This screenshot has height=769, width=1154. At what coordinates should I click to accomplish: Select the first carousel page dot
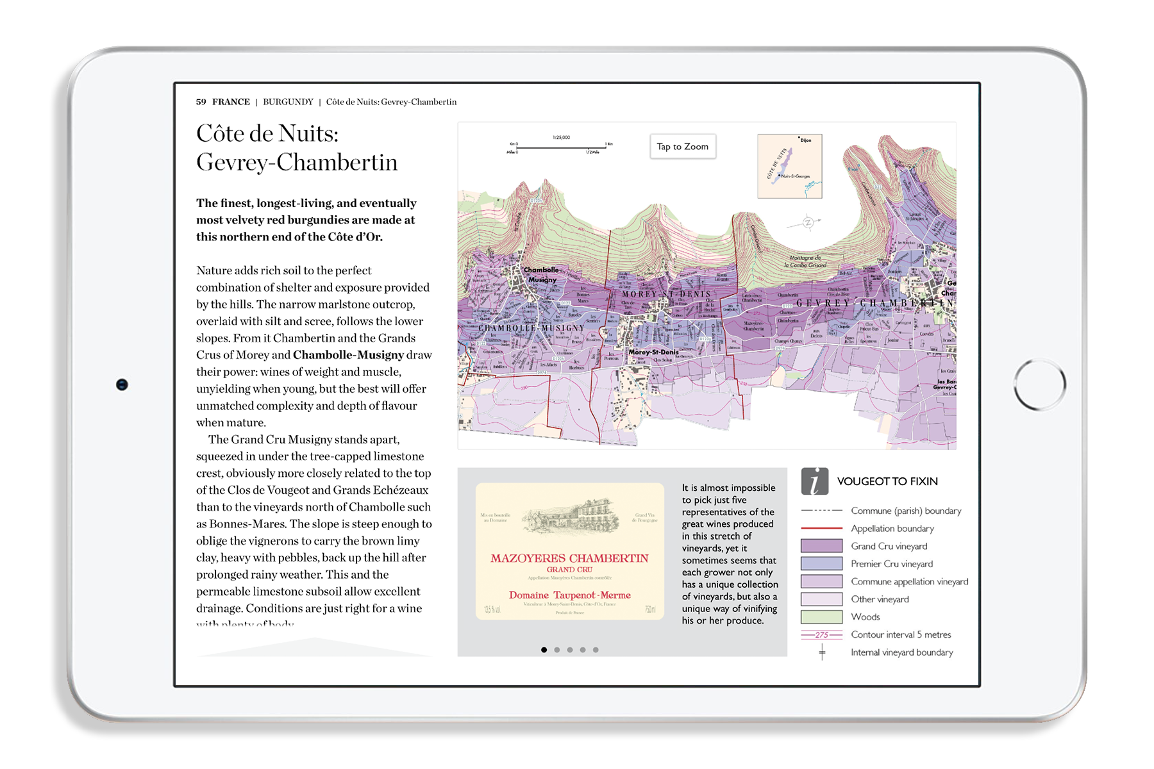coord(544,650)
